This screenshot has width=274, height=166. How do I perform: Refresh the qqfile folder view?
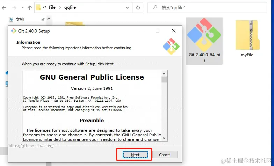coord(138,8)
